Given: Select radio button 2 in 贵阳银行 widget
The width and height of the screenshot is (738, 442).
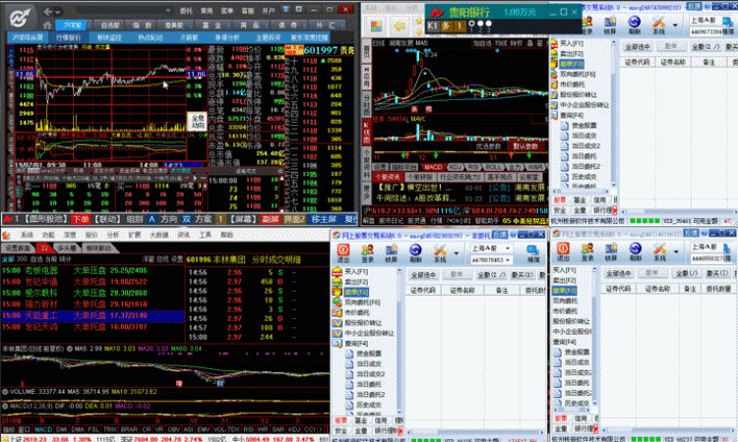Looking at the screenshot, I should point(480,24).
